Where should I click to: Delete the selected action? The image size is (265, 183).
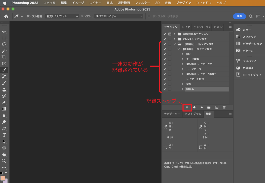(x=224, y=107)
